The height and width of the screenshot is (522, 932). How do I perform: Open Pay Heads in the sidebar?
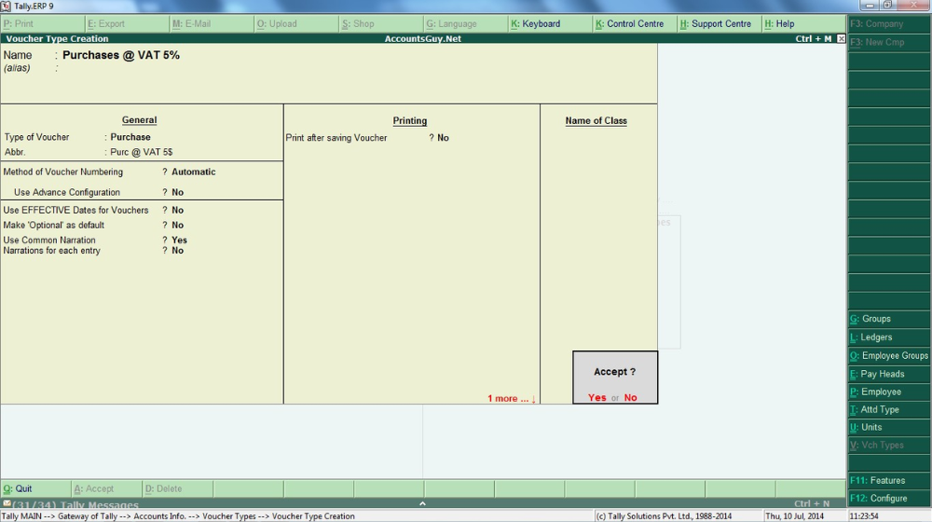882,374
